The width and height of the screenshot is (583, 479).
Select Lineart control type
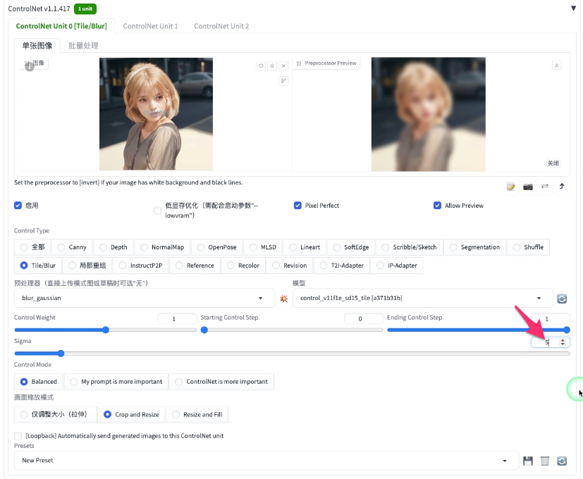(x=305, y=247)
